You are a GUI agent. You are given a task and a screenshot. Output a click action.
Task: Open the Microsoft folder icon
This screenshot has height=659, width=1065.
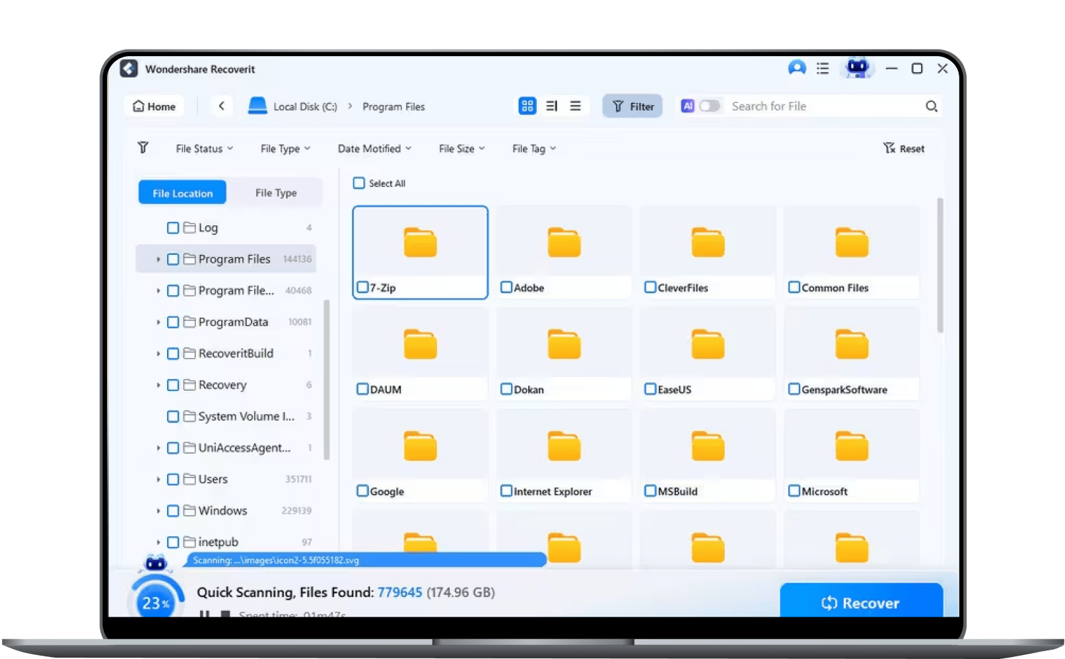click(852, 446)
